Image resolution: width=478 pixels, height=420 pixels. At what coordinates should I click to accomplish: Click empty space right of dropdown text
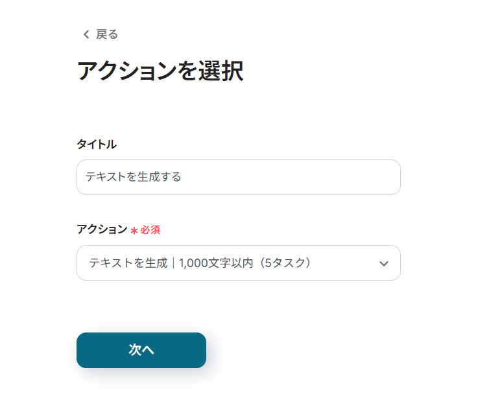(x=344, y=263)
